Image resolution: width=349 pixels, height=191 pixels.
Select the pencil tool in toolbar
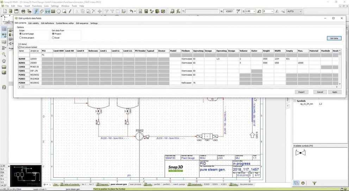tap(70, 11)
